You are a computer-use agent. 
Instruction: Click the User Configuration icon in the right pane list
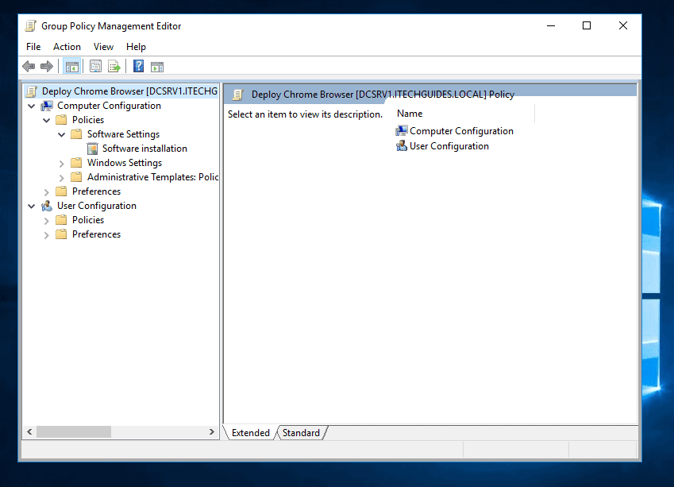402,146
